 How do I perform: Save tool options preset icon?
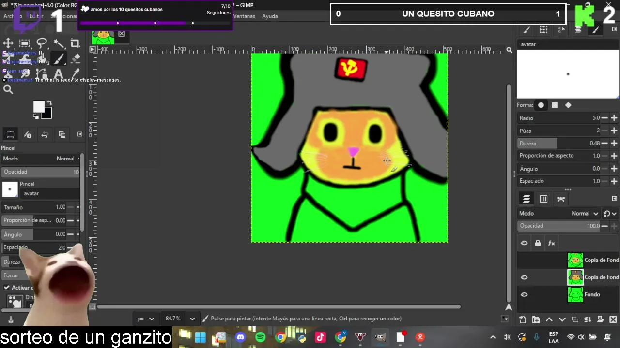pyautogui.click(x=11, y=319)
